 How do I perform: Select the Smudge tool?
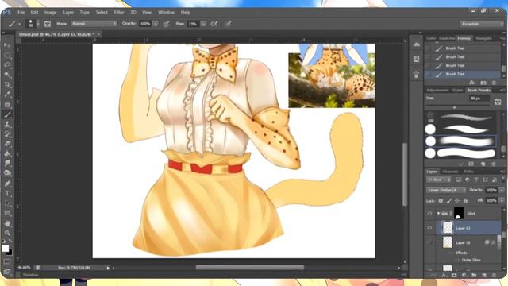pos(7,164)
